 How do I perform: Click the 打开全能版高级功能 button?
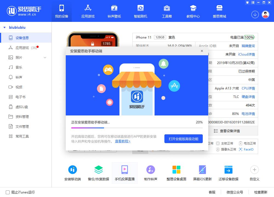tap(183, 139)
